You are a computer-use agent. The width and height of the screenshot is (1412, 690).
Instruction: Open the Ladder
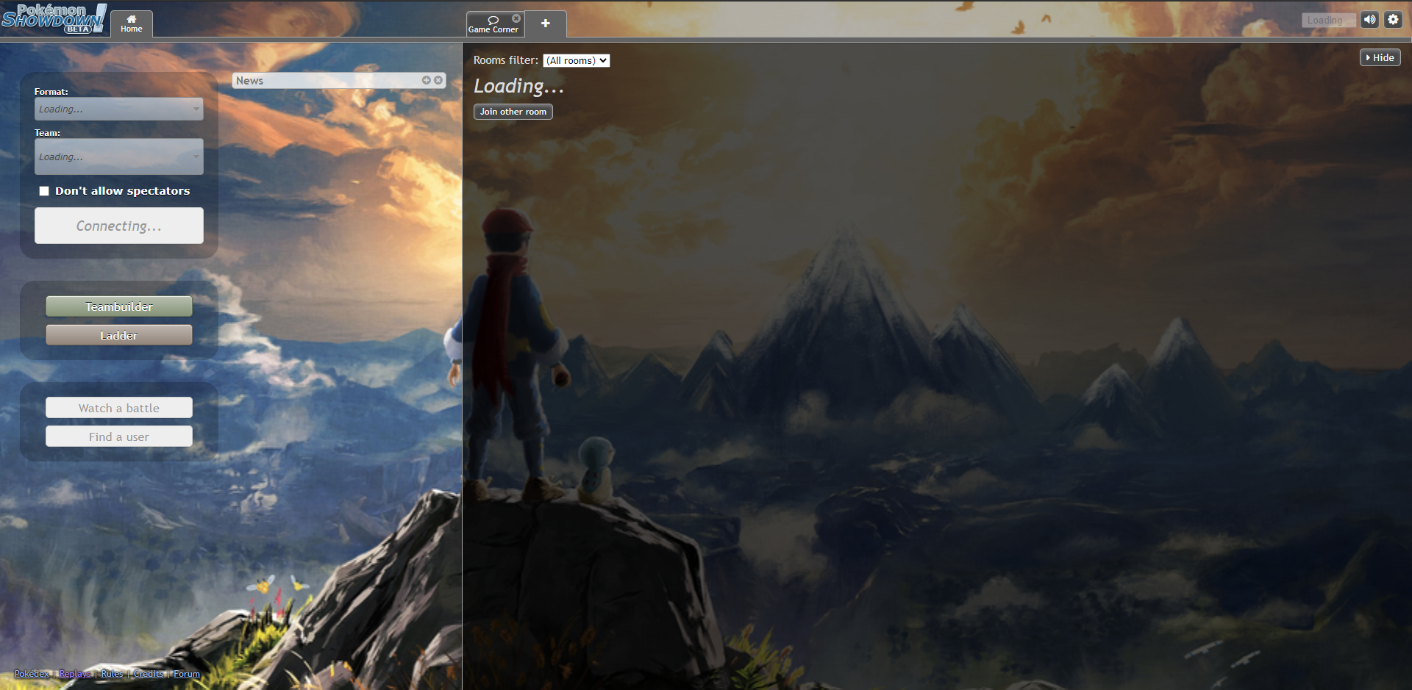click(x=119, y=335)
